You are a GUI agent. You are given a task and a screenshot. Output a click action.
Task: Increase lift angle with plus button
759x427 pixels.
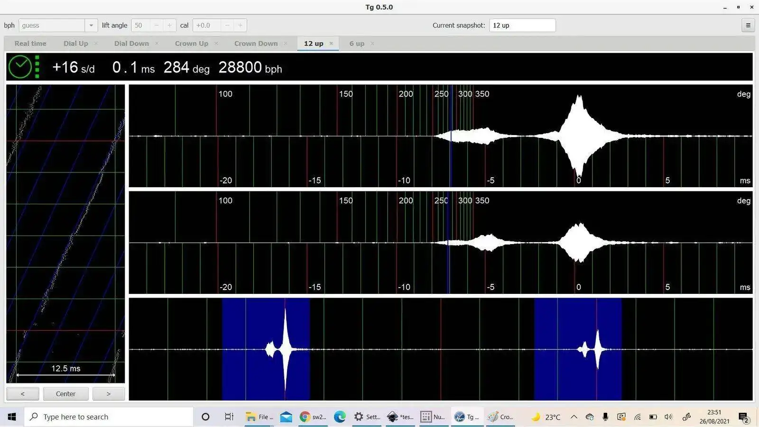tap(169, 26)
